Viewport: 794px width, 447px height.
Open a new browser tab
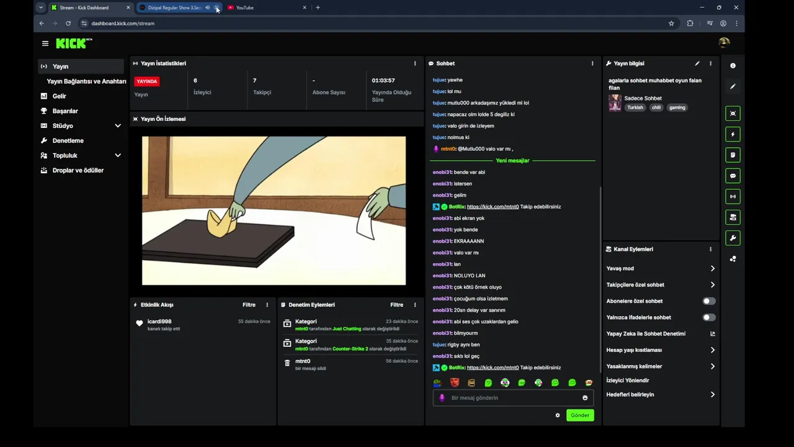pyautogui.click(x=318, y=7)
